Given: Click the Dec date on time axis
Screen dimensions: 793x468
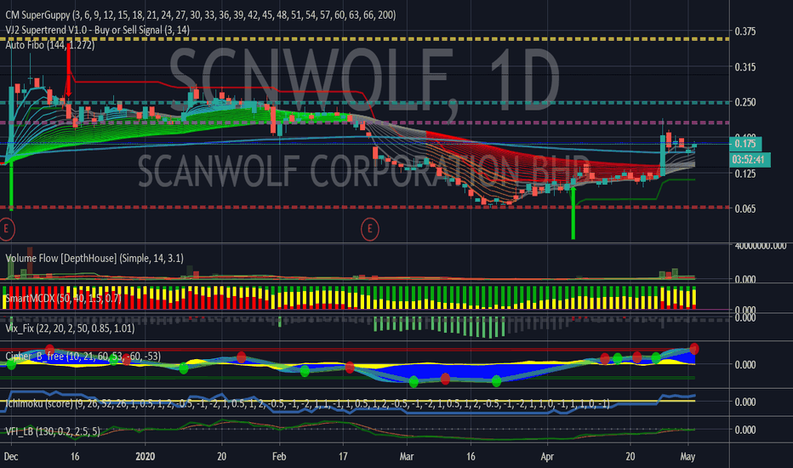Looking at the screenshot, I should (11, 456).
